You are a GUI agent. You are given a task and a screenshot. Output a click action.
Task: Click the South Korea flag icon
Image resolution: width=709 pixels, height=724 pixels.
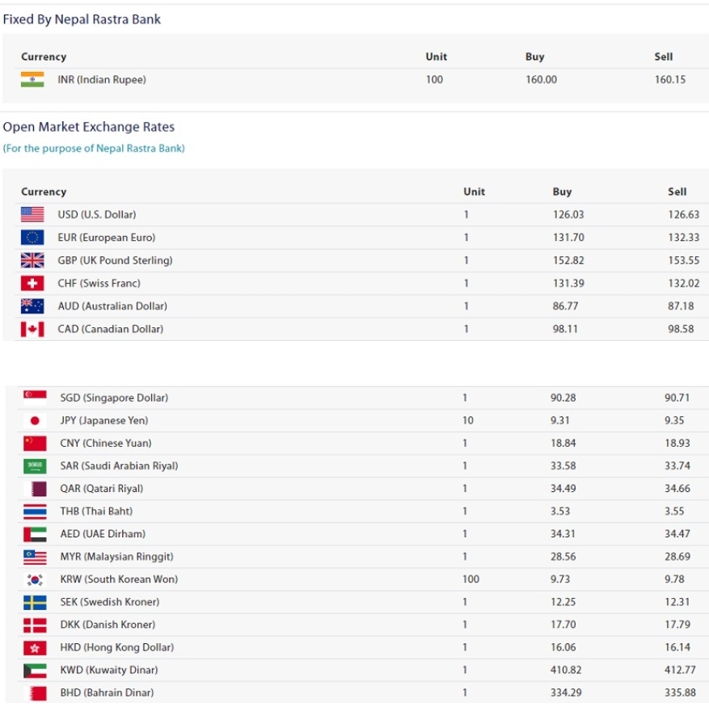(35, 579)
